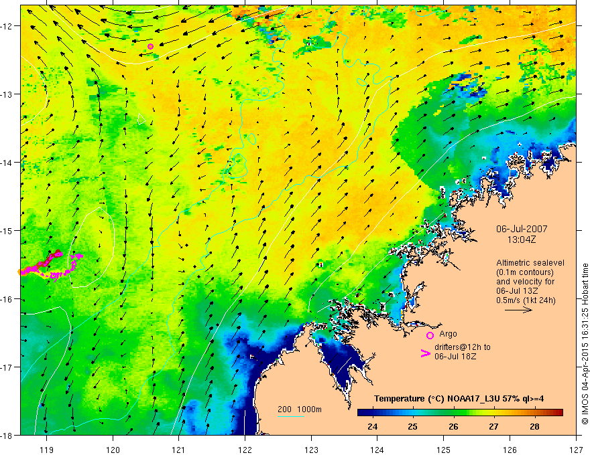Click the -13 latitude axis label
The image size is (590, 455).
coord(7,94)
